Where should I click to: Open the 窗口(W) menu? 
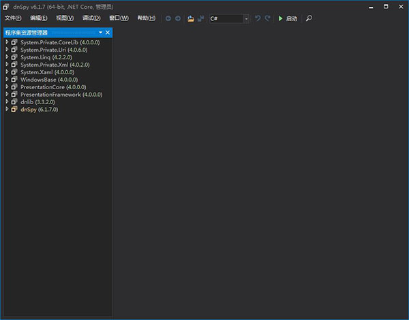point(119,18)
